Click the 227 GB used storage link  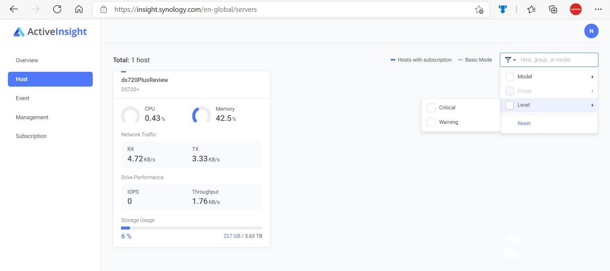[232, 236]
